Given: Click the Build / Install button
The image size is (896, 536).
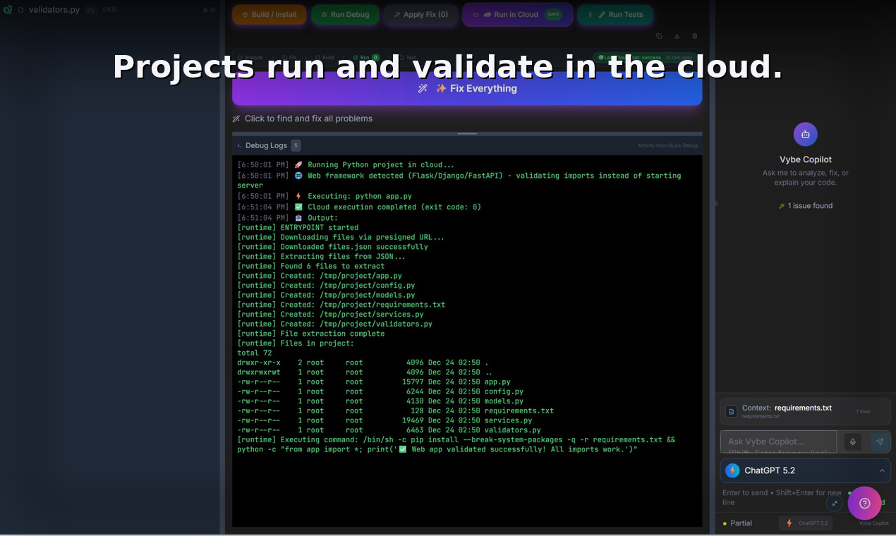Looking at the screenshot, I should pos(269,14).
